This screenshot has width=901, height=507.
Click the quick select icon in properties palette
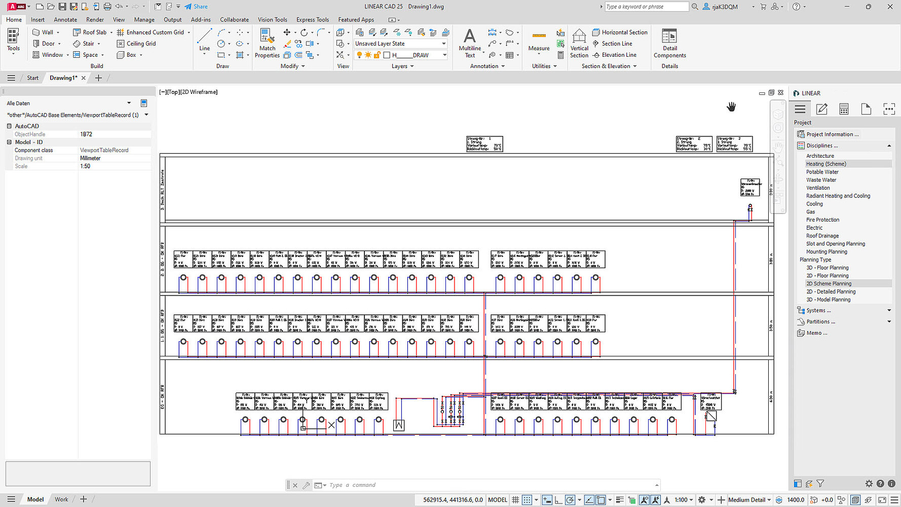click(x=144, y=103)
